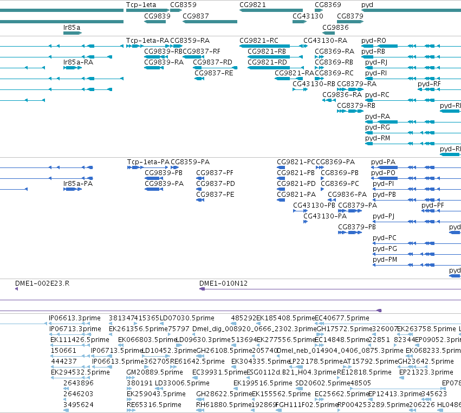Select the CG43130-RB transcript label
Image resolution: width=461 pixels, height=413 pixels.
314,84
